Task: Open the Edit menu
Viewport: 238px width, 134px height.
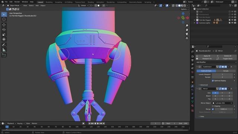Action: pos(11,2)
